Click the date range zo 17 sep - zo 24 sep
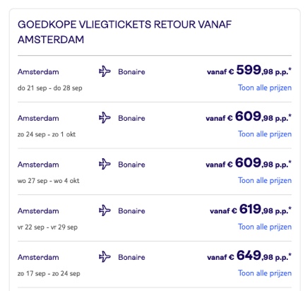The image size is (305, 291). 49,273
